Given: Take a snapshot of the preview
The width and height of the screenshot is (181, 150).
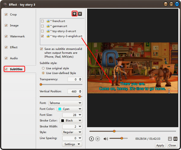Looking at the screenshot, I should (x=170, y=139).
